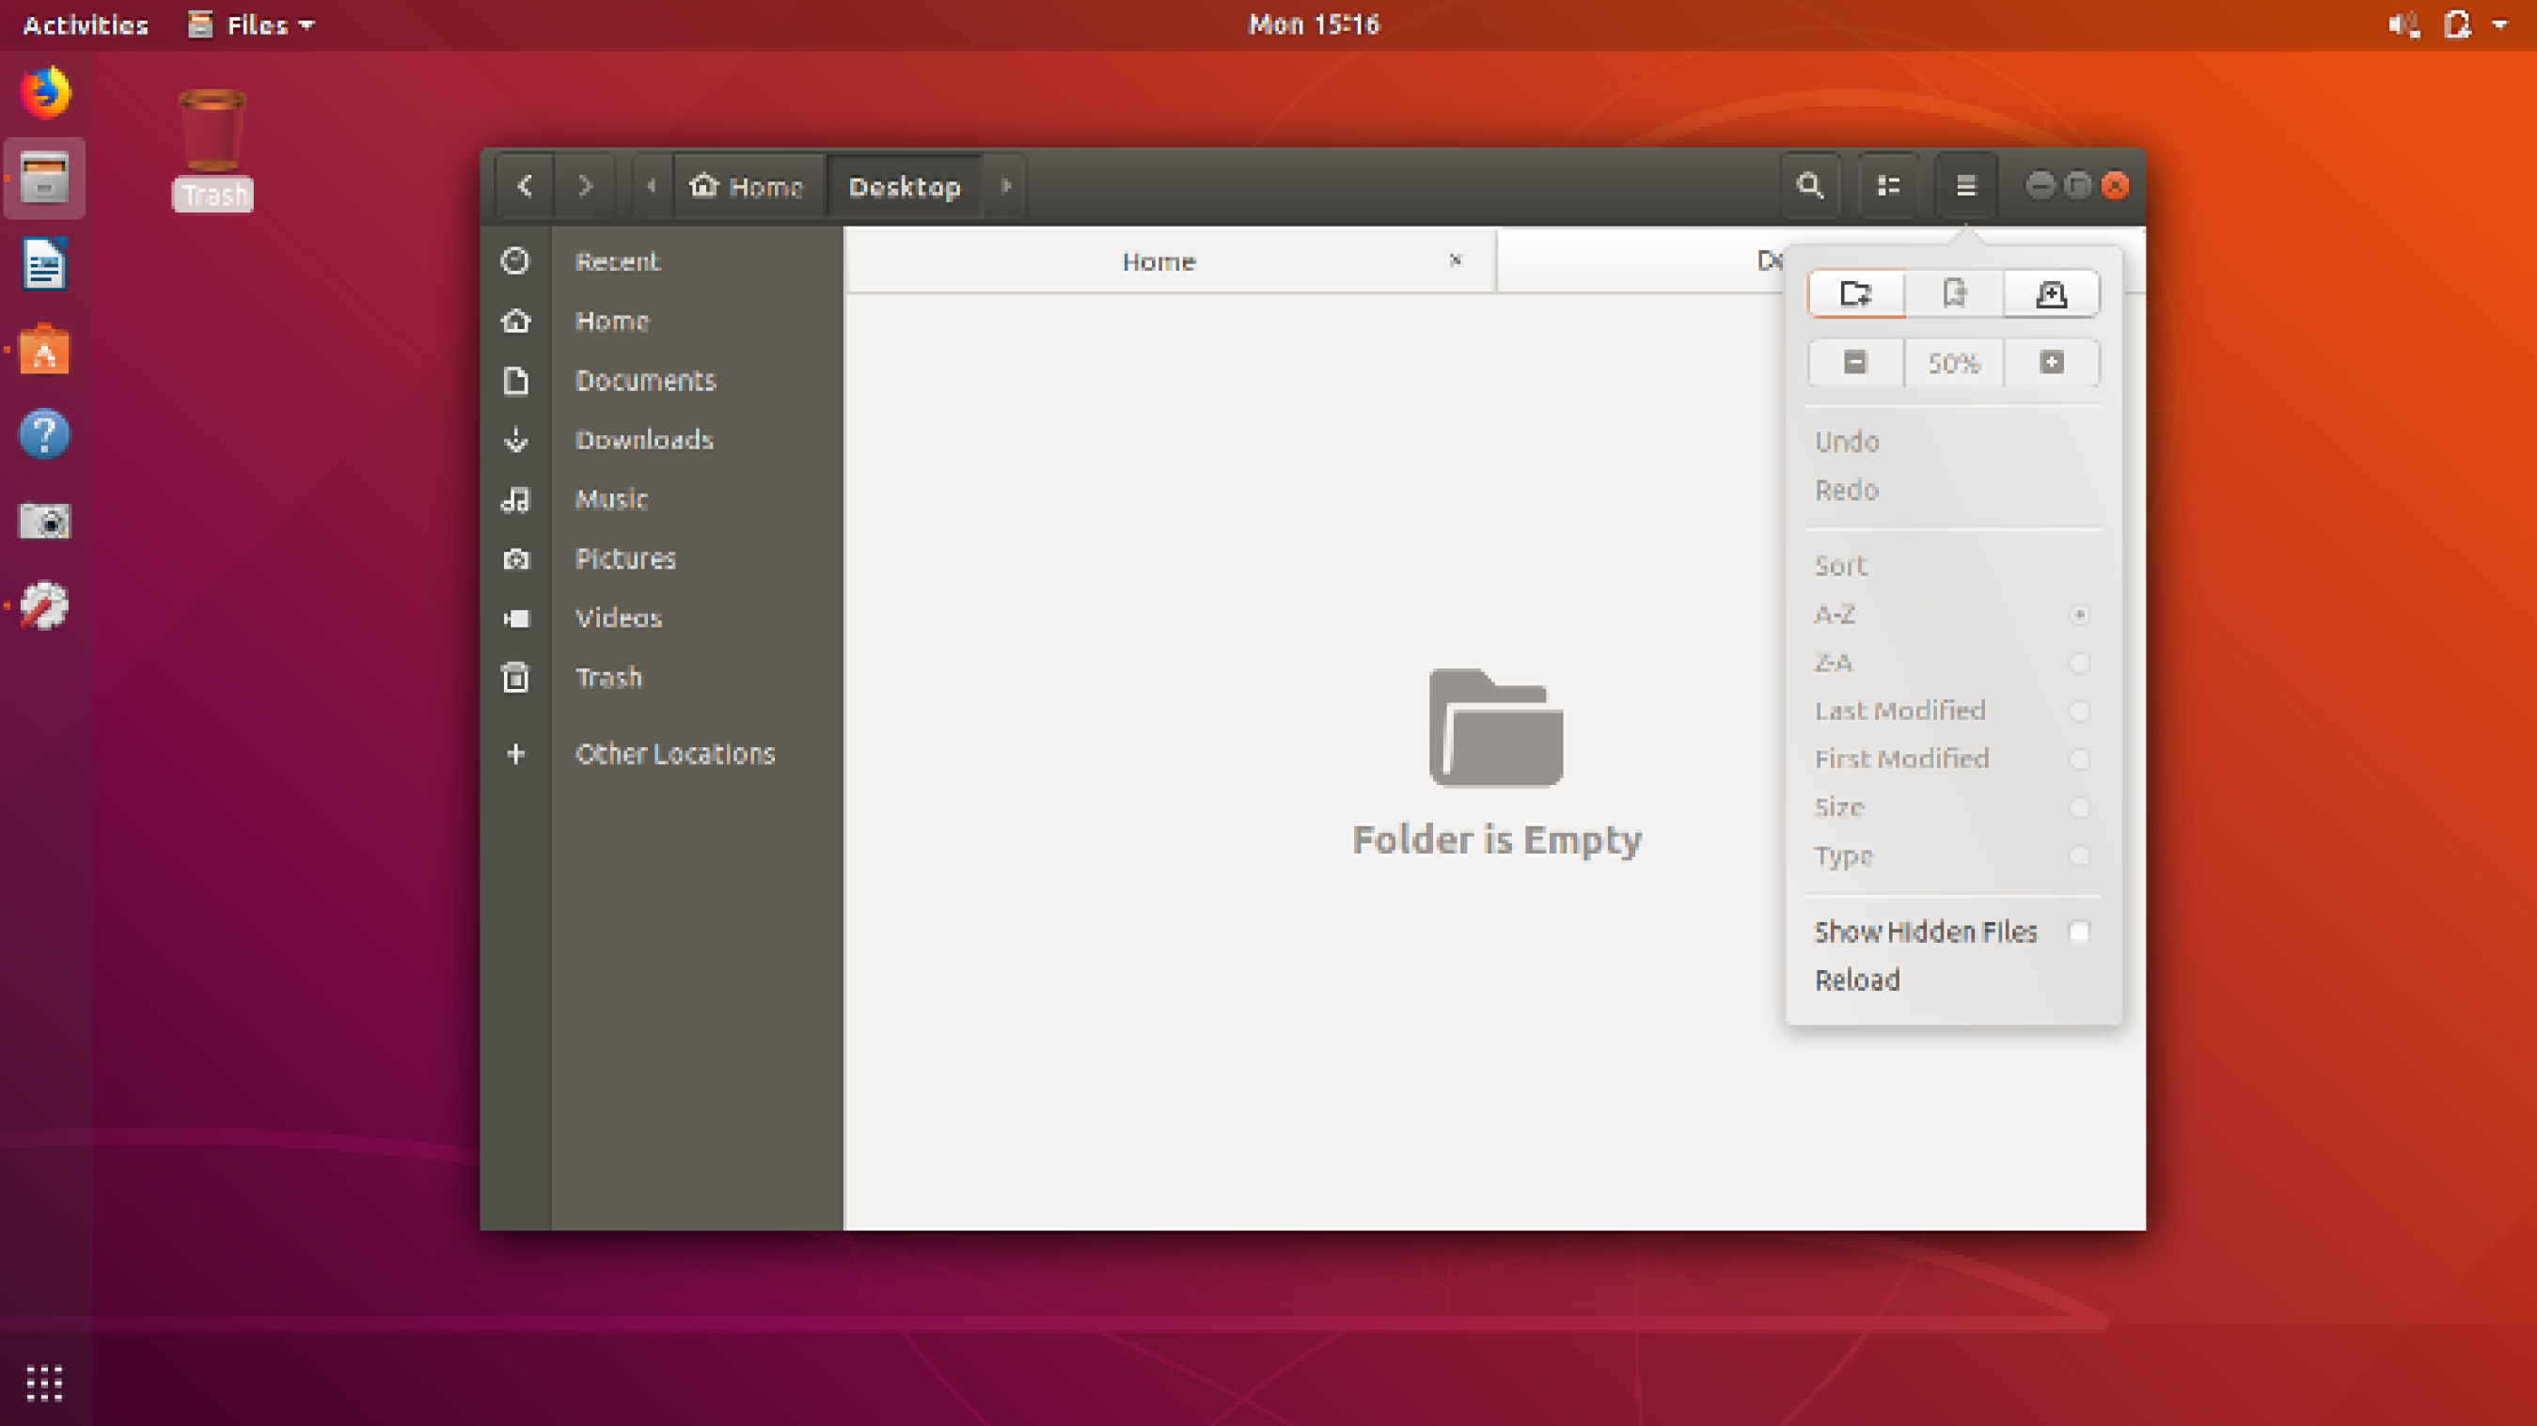Image resolution: width=2537 pixels, height=1426 pixels.
Task: Open Recent in the sidebar
Action: pyautogui.click(x=662, y=261)
